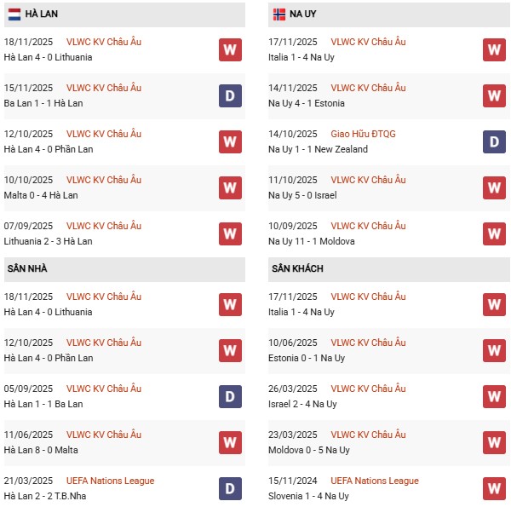Open Giao Hữu ĐTQG competition link
This screenshot has width=511, height=507.
pos(364,134)
